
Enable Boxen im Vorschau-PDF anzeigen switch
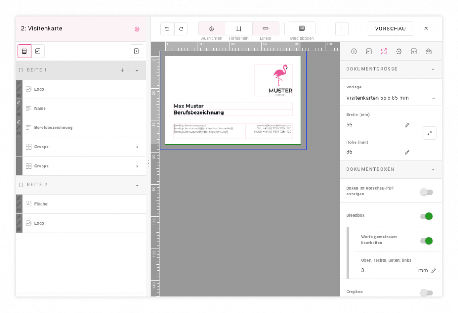coord(426,192)
